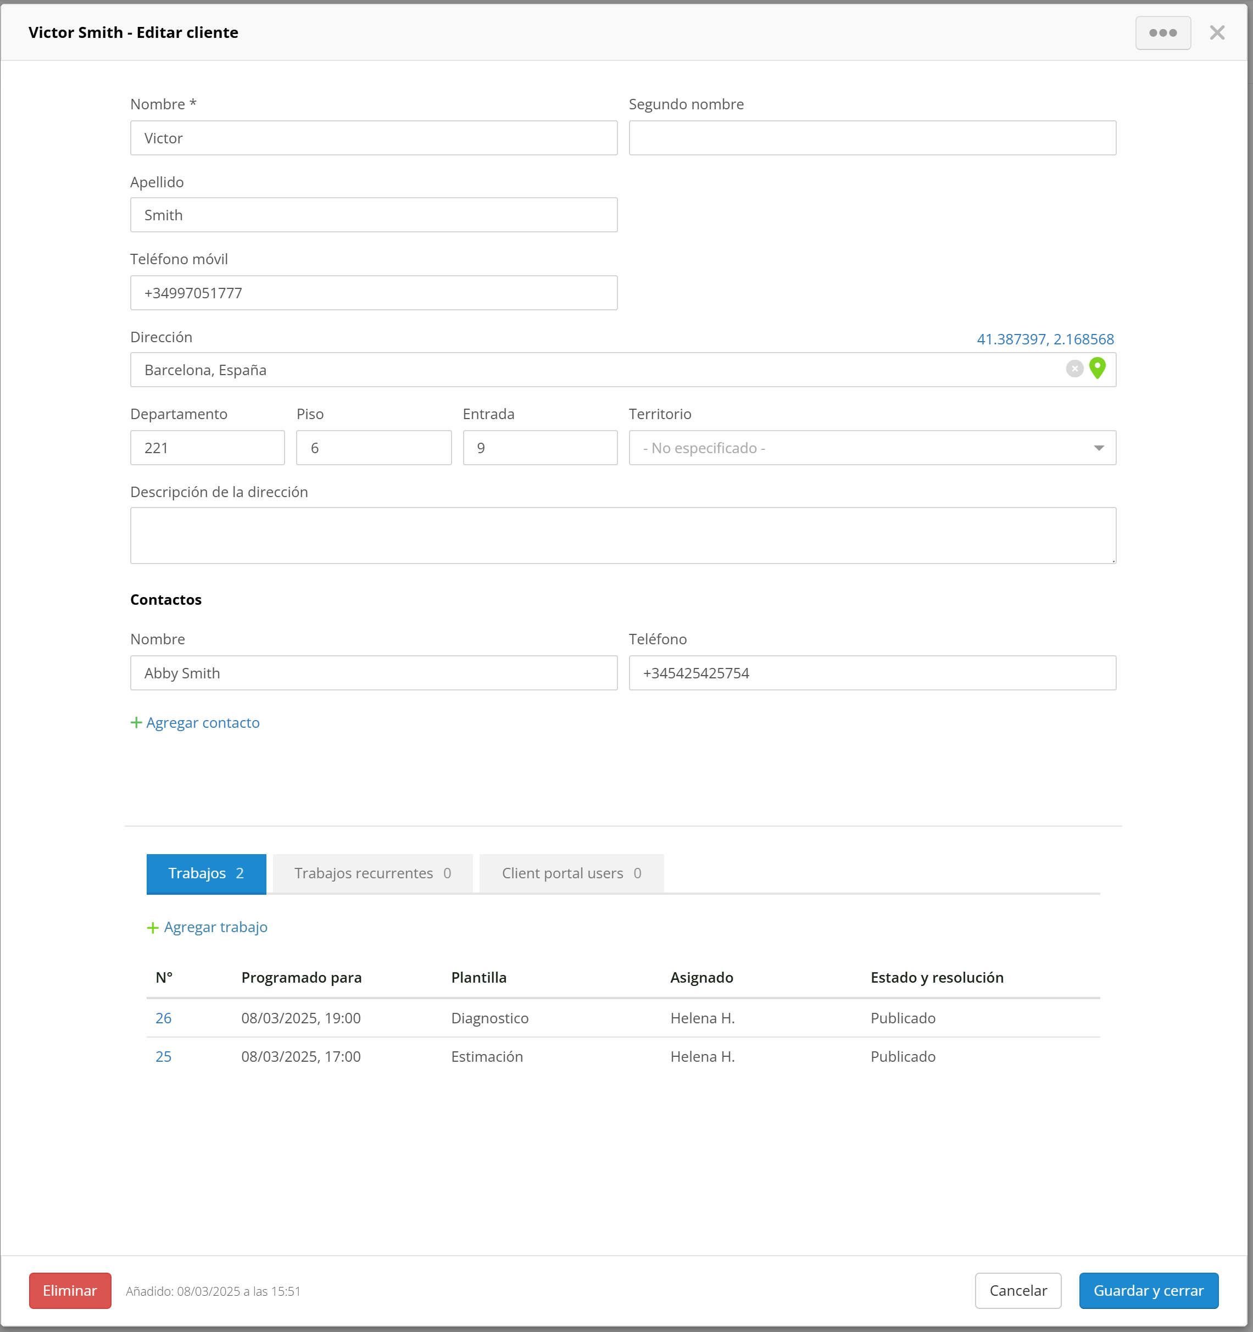
Task: Close the Editar cliente dialog
Action: pyautogui.click(x=1217, y=33)
